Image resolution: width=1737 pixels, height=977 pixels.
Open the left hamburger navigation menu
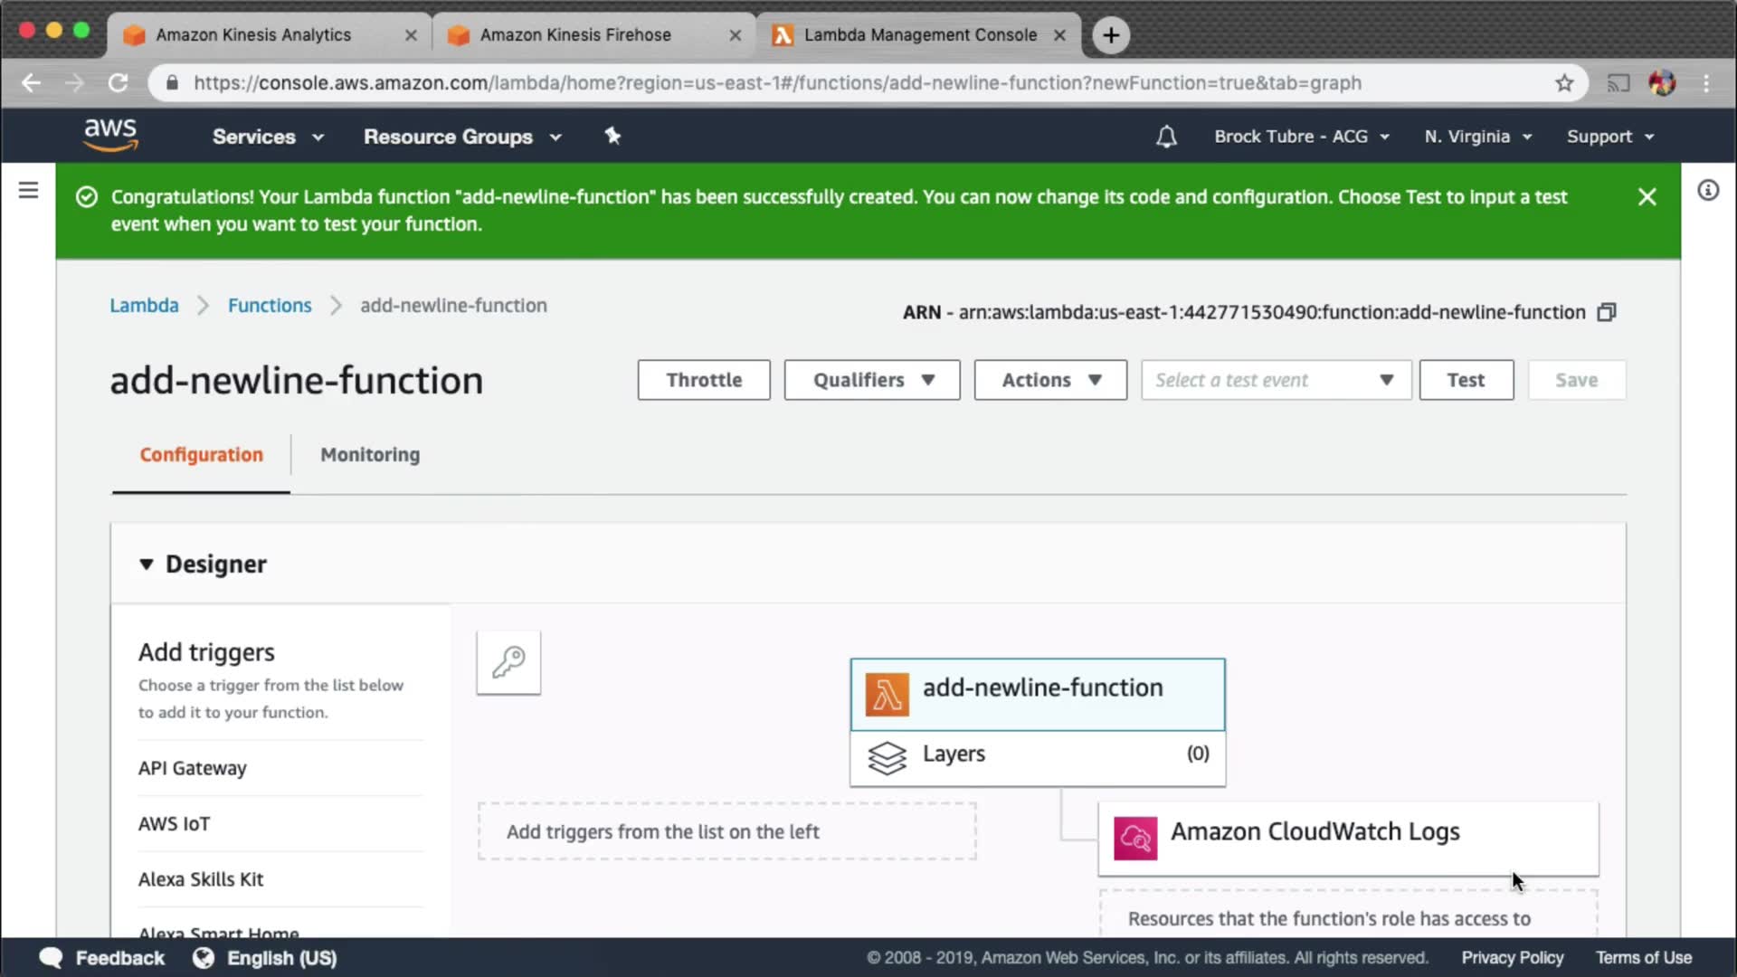tap(28, 190)
